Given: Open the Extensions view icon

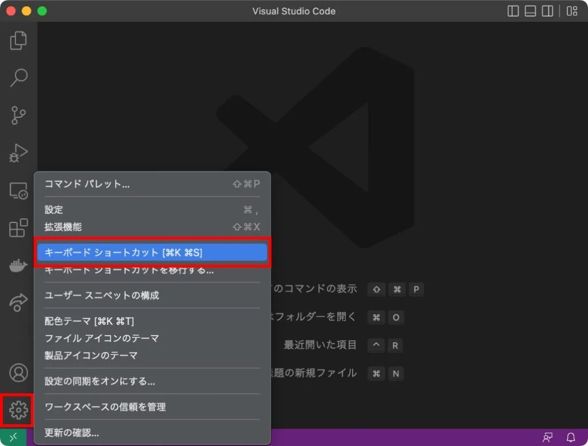Looking at the screenshot, I should point(18,228).
